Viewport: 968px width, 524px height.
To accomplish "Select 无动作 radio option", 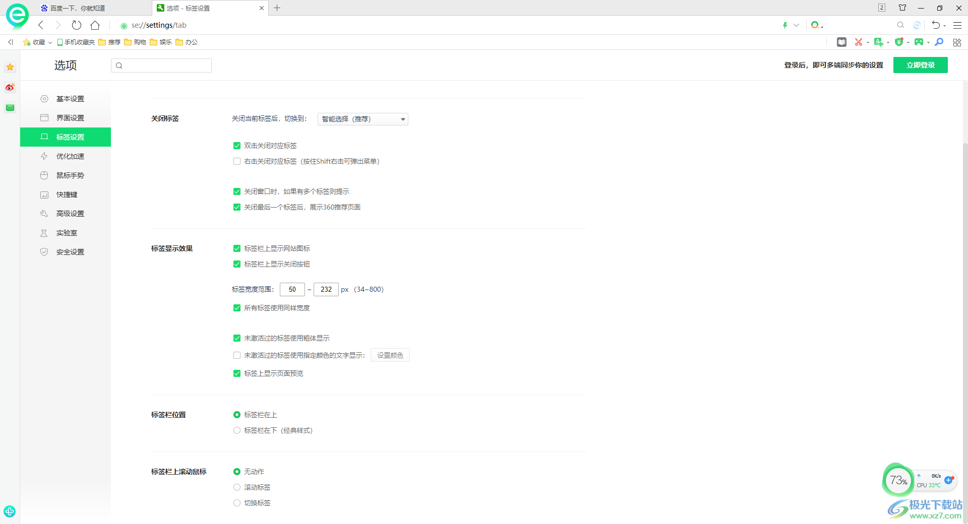I will [x=237, y=472].
